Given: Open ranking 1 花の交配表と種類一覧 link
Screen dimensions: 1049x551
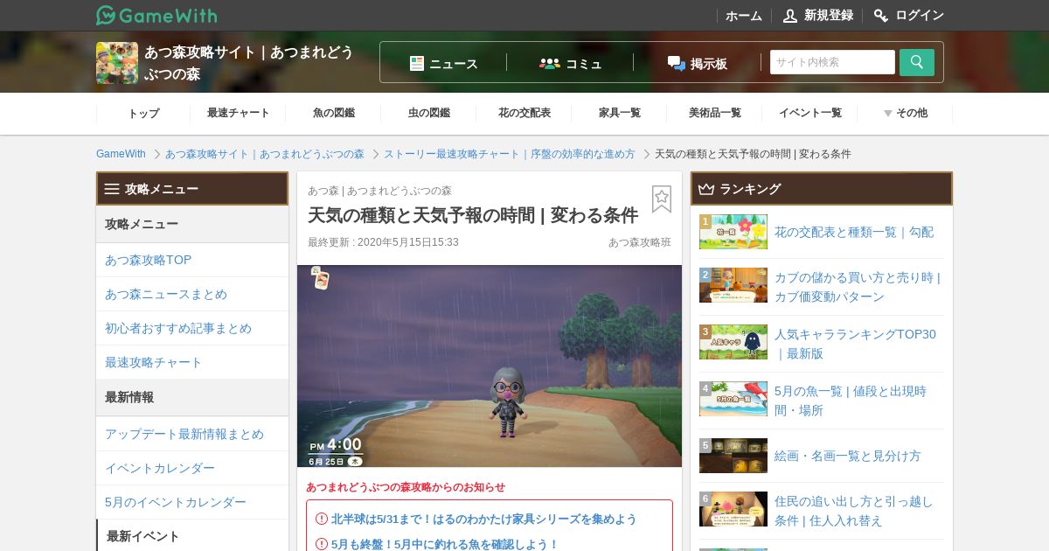Looking at the screenshot, I should (854, 232).
